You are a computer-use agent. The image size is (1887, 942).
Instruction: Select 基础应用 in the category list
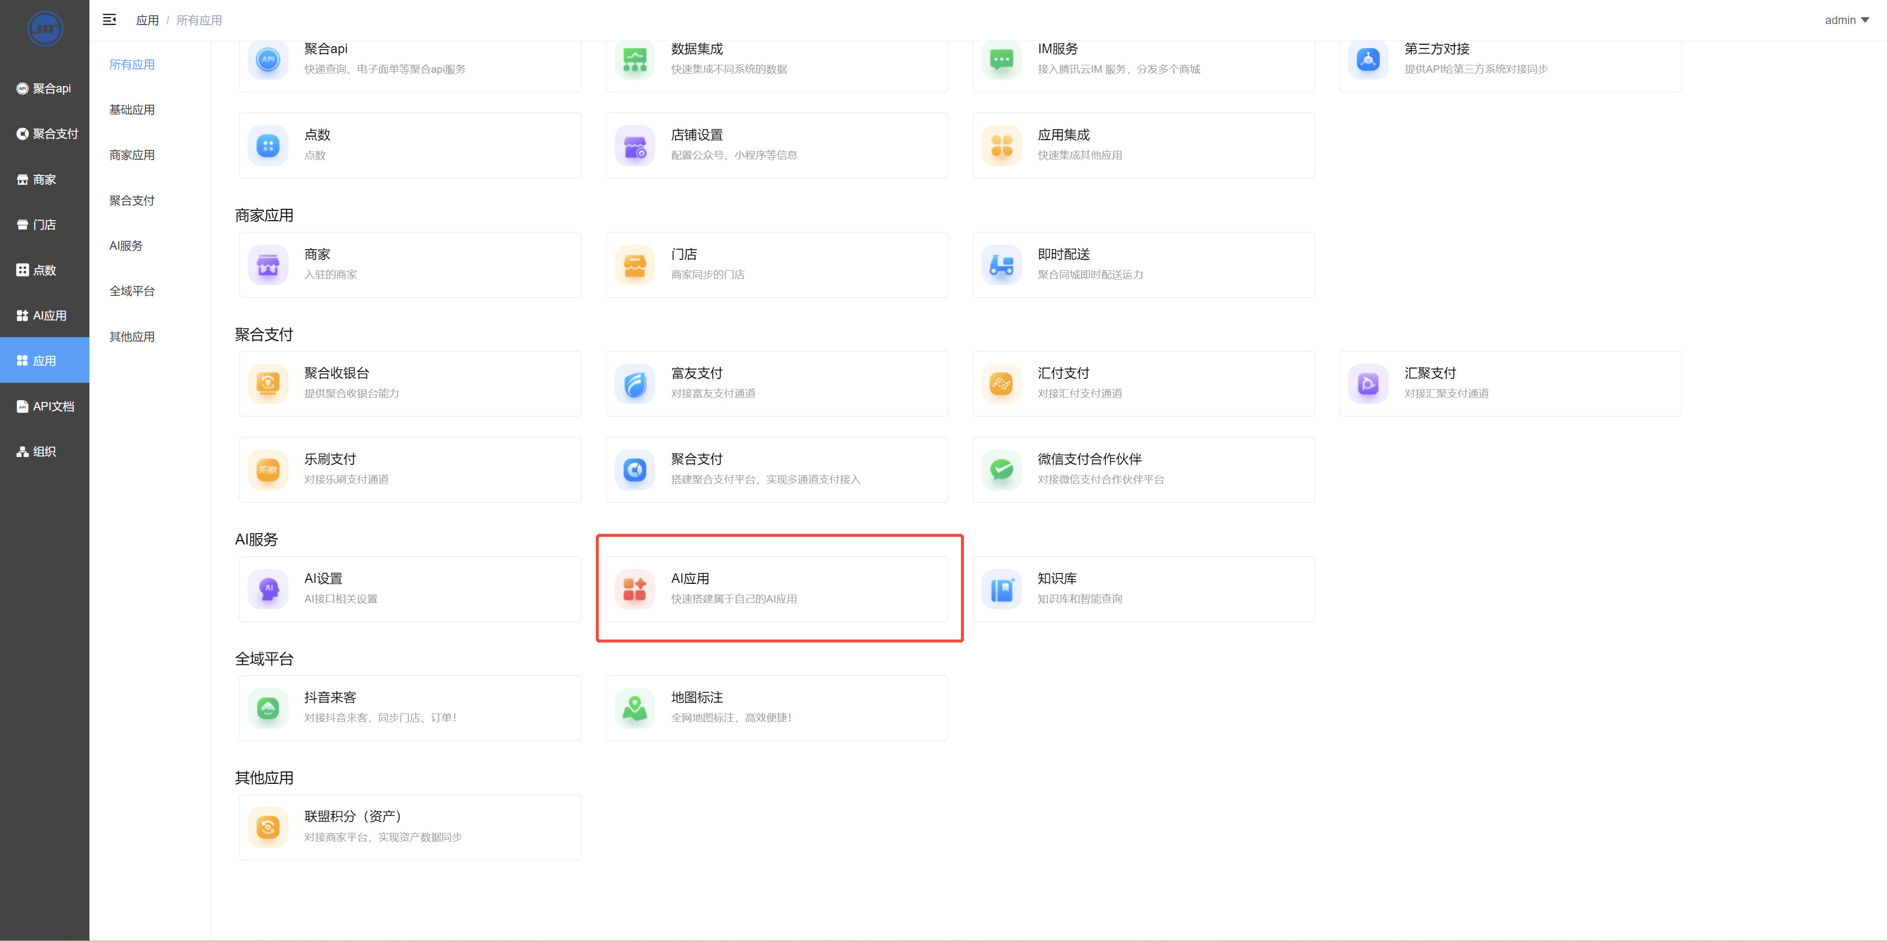pos(132,110)
